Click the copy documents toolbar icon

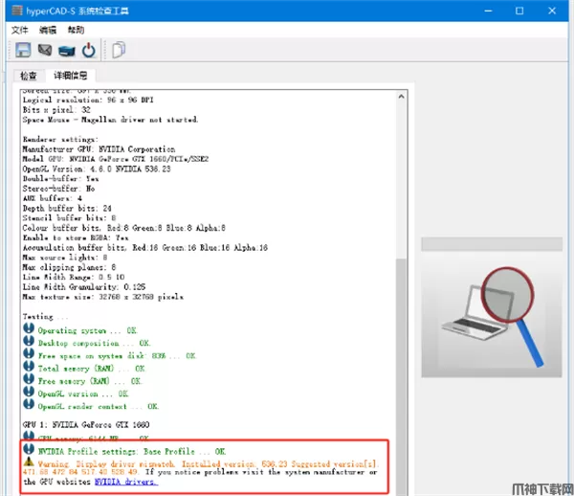pyautogui.click(x=119, y=50)
